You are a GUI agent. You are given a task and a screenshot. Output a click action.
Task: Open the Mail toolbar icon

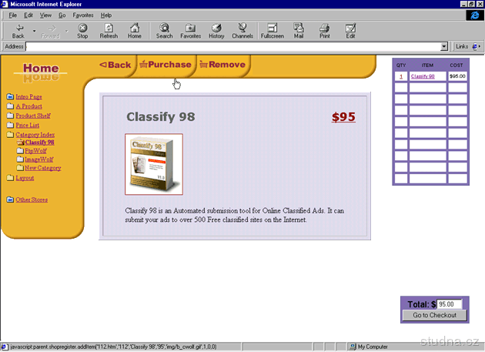(299, 28)
